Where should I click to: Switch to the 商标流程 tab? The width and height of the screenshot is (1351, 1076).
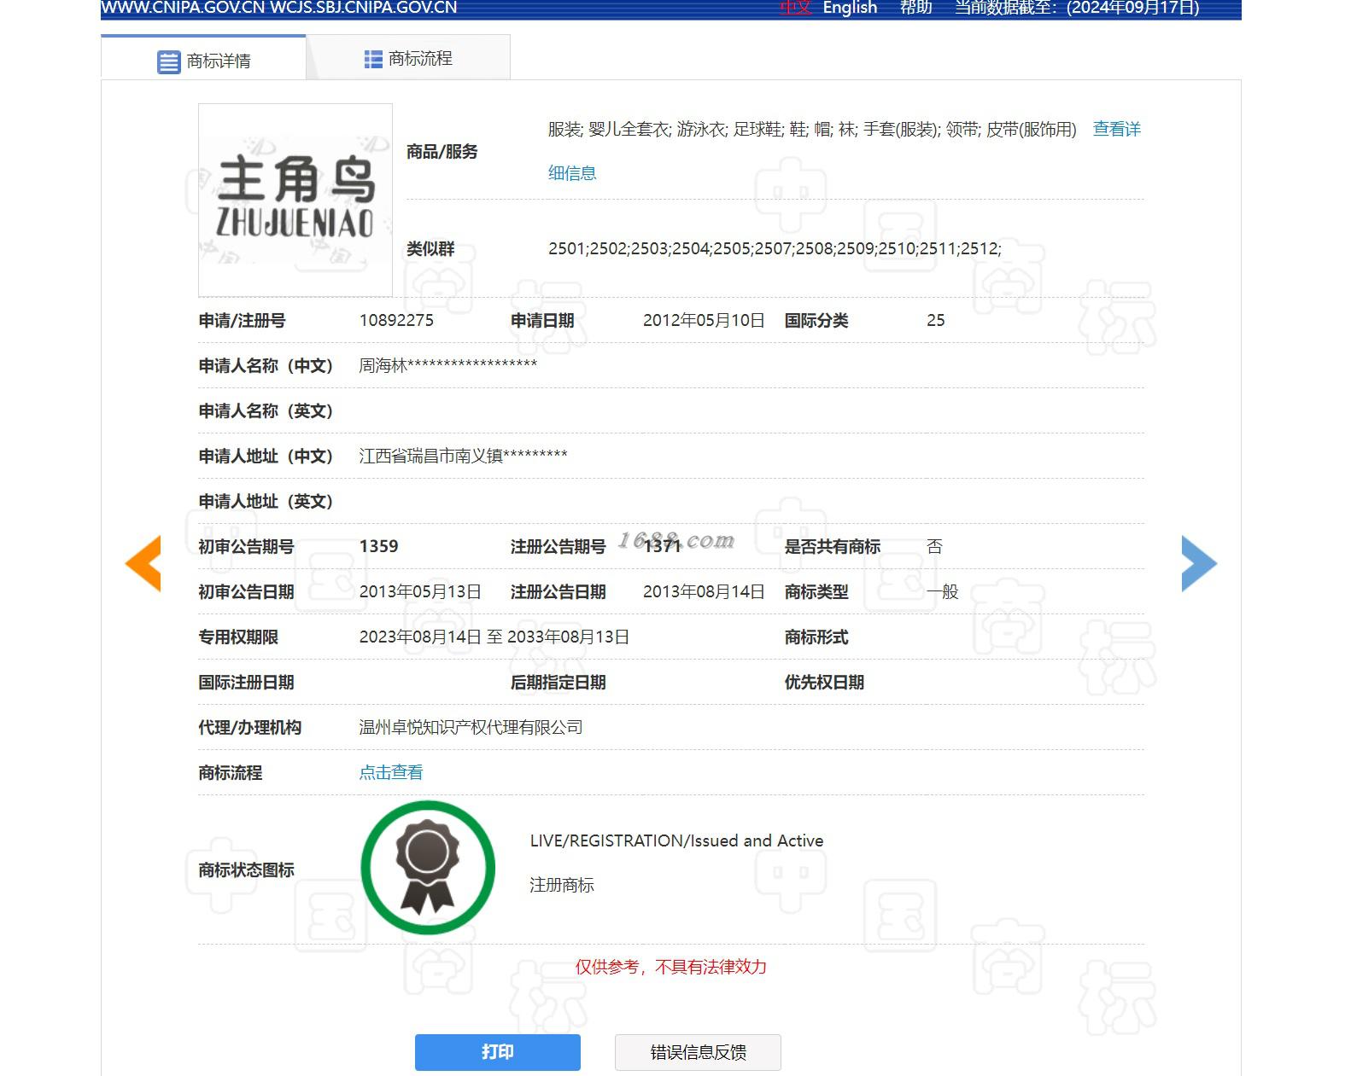[x=408, y=58]
